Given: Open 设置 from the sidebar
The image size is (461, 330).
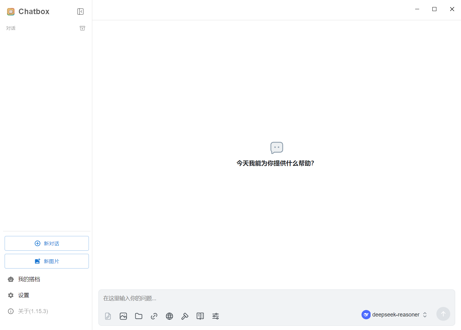Looking at the screenshot, I should (23, 295).
